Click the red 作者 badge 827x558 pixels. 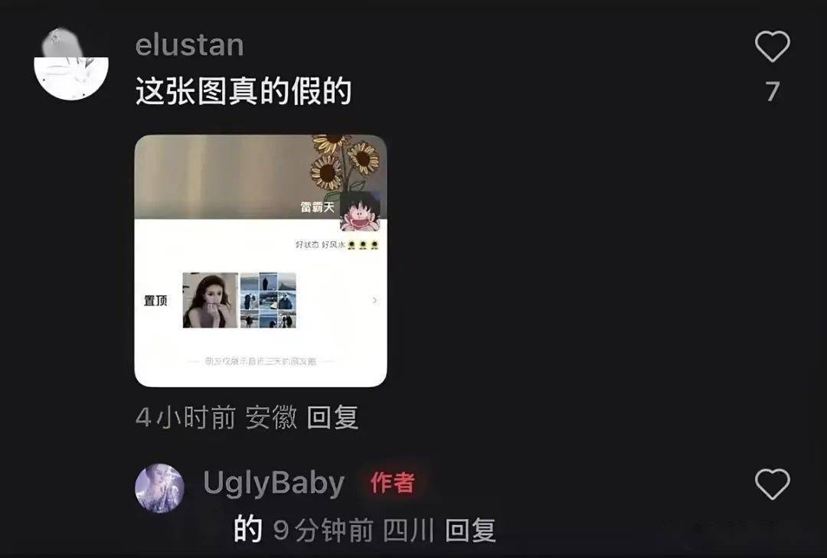392,482
